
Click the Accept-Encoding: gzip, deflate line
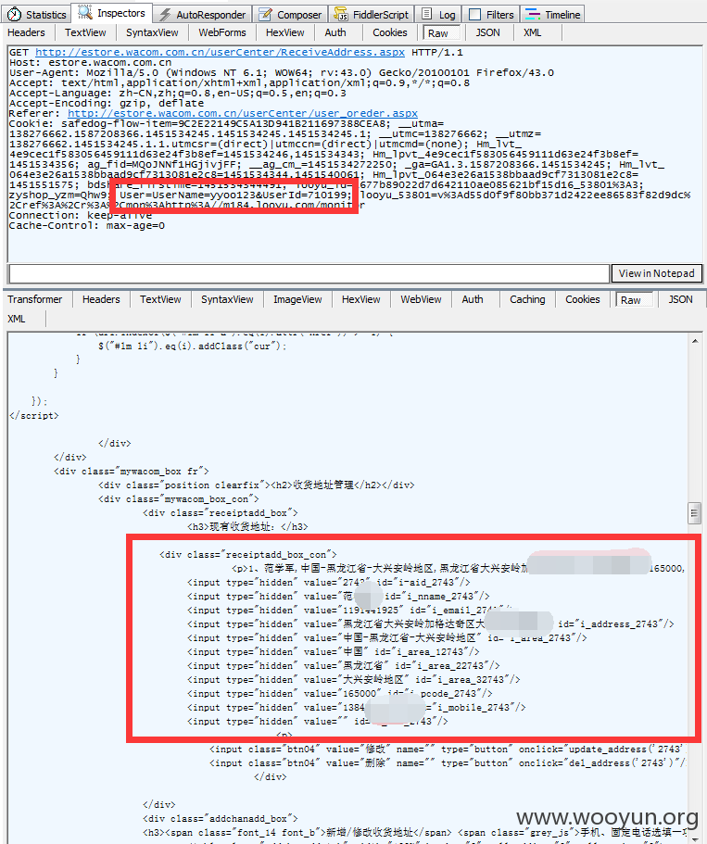click(x=107, y=104)
